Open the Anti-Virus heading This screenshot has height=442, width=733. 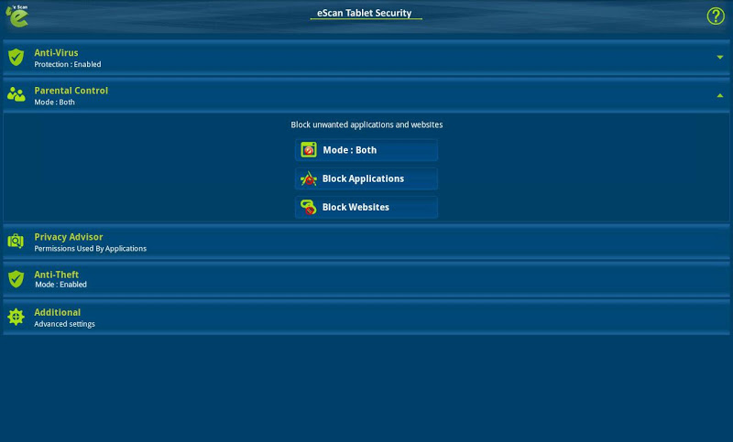56,53
